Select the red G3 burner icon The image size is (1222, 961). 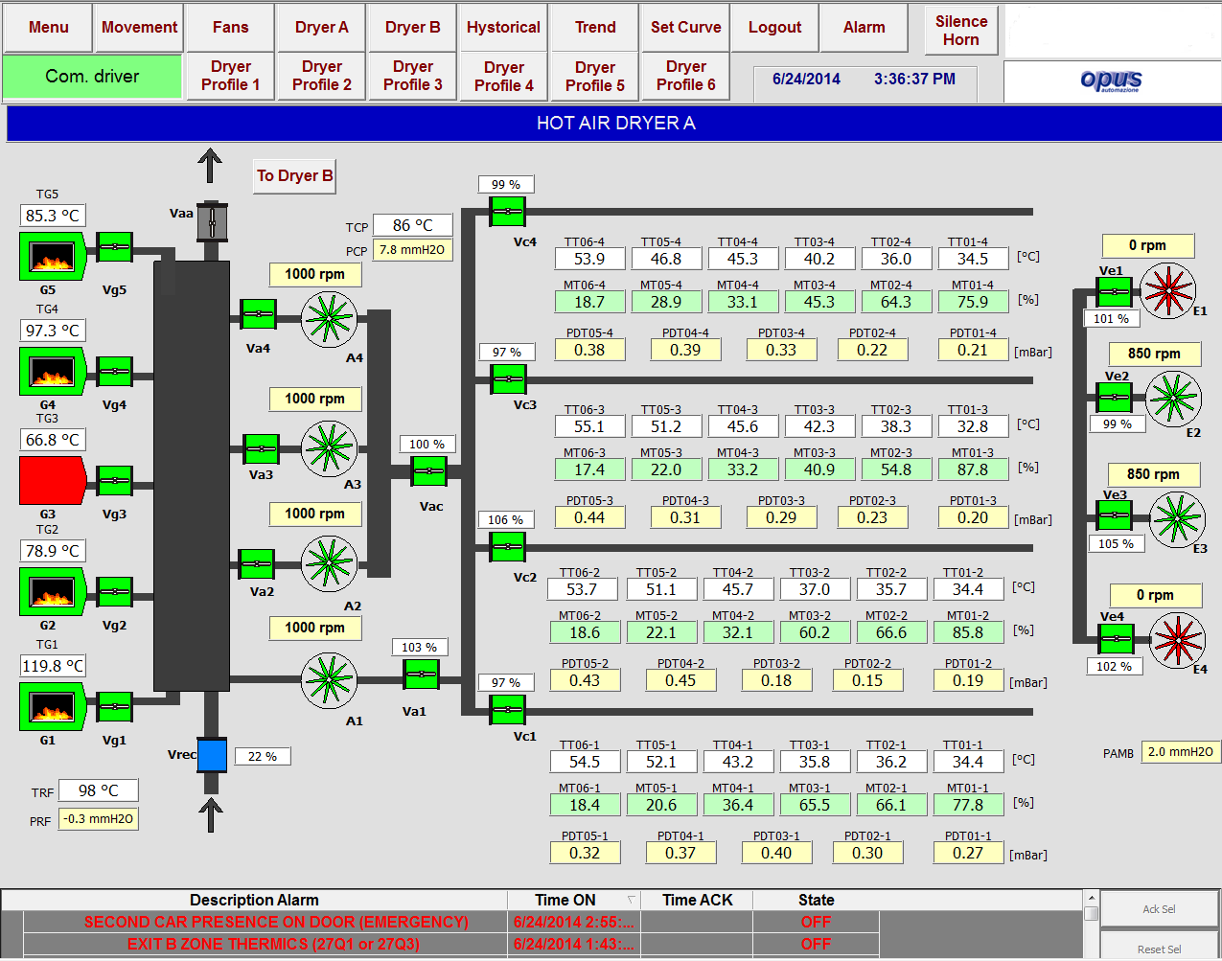[x=53, y=481]
